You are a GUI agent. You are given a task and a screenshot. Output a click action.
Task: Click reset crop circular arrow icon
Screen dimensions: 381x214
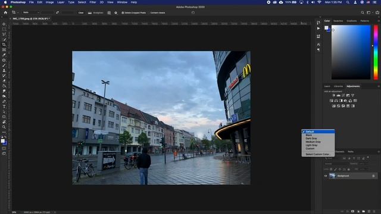pos(193,12)
